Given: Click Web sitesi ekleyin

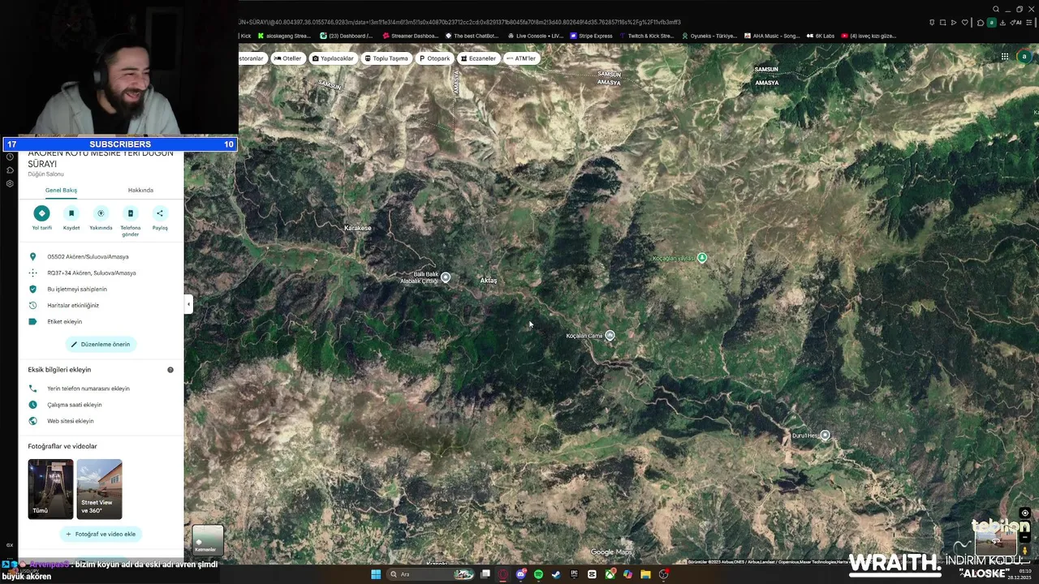Looking at the screenshot, I should [x=101, y=421].
